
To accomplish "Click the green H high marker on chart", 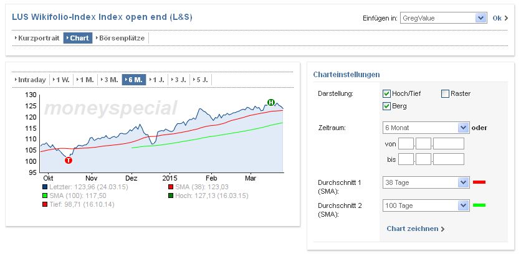I will coord(271,102).
